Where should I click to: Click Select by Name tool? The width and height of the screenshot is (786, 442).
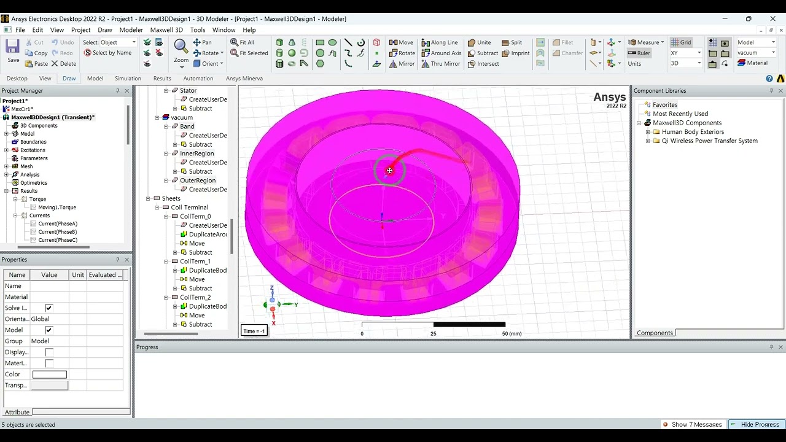click(x=107, y=53)
